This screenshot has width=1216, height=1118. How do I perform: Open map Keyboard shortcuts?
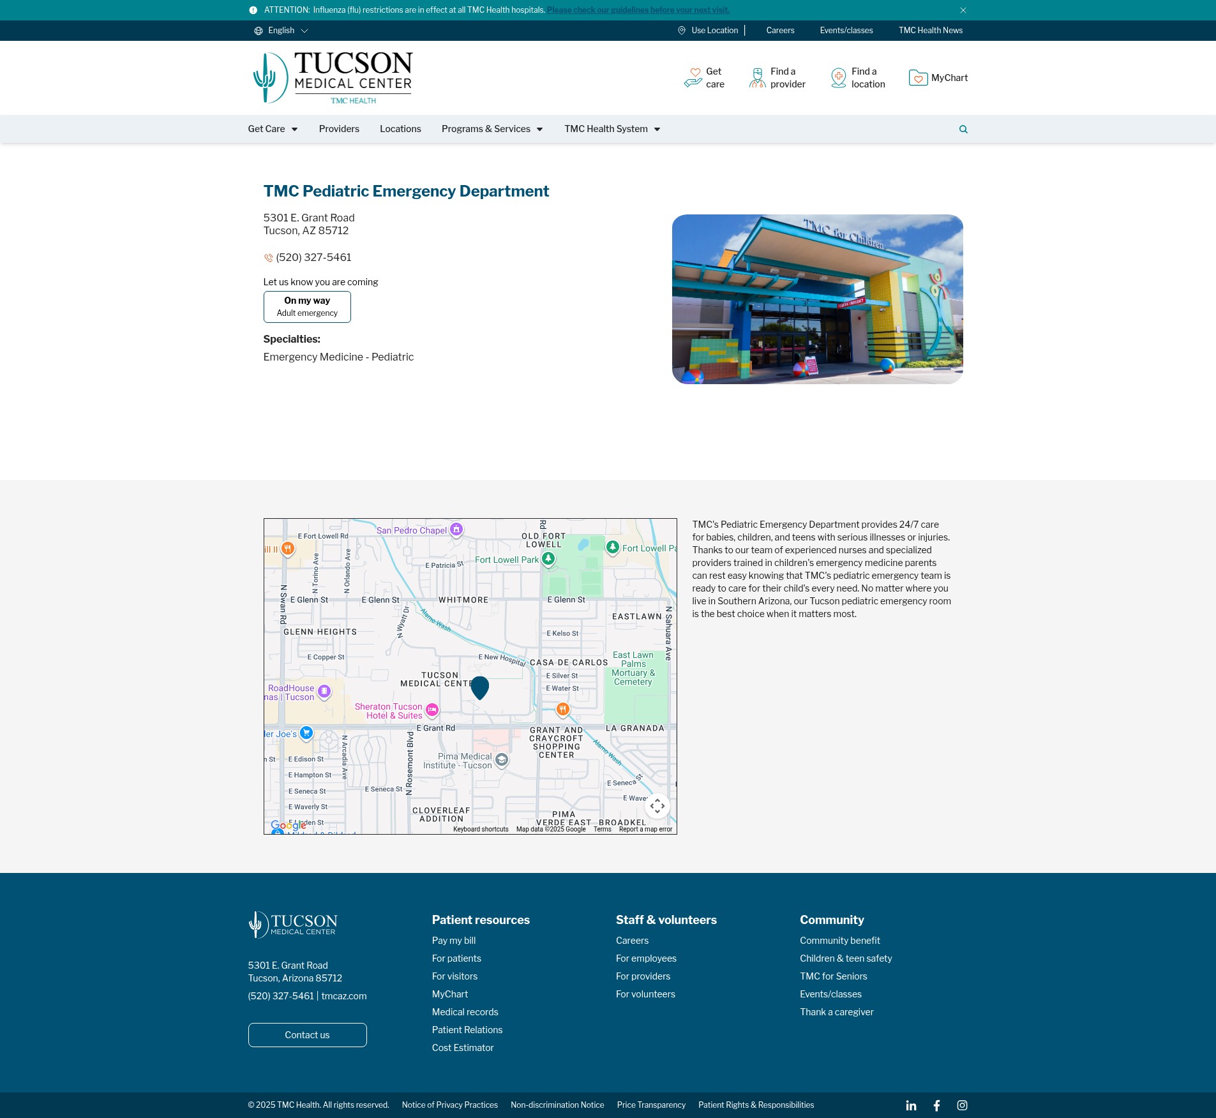click(481, 830)
